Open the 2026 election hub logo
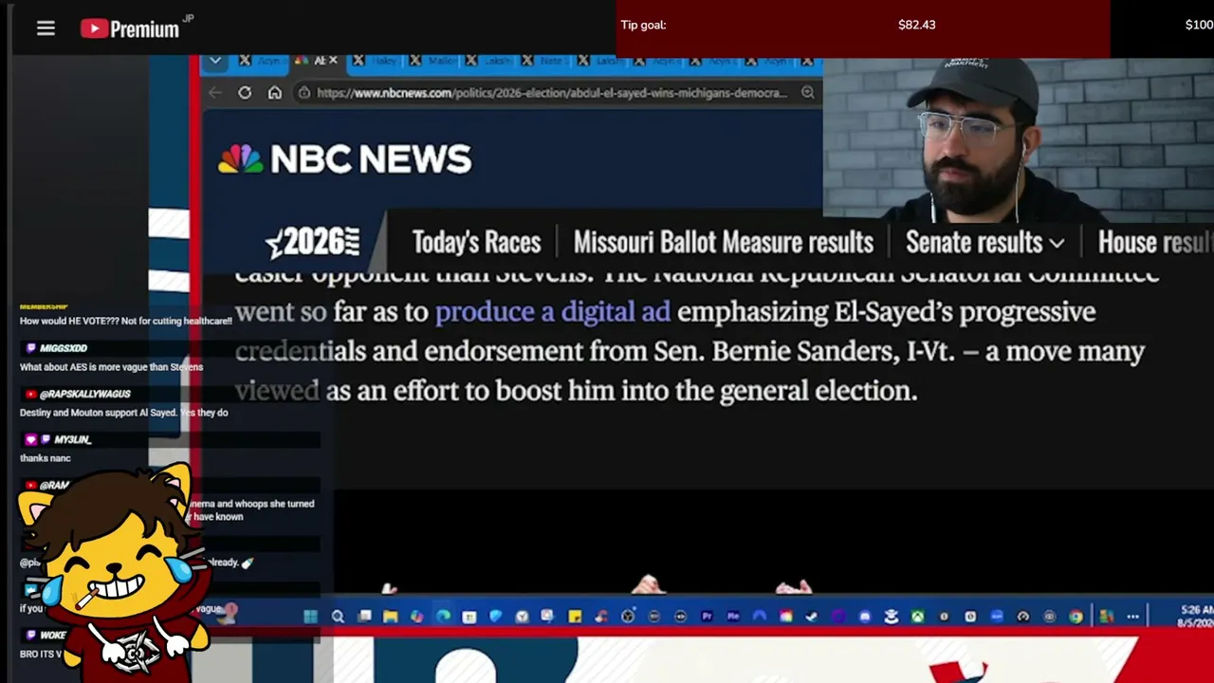The height and width of the screenshot is (683, 1214). point(312,243)
